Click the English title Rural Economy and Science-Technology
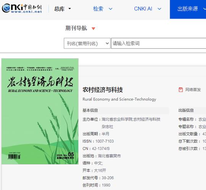206x190 pixels. tap(119, 99)
